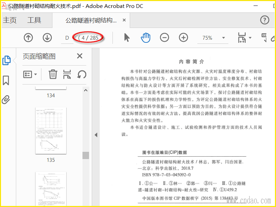Delete pages with the trash icon
This screenshot has width=276, height=207.
click(x=53, y=74)
